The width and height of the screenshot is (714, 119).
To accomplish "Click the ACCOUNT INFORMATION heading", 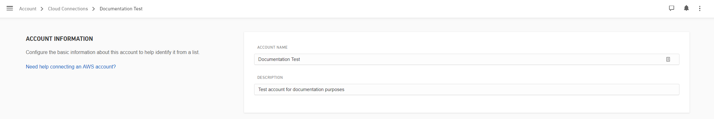I will [x=59, y=39].
